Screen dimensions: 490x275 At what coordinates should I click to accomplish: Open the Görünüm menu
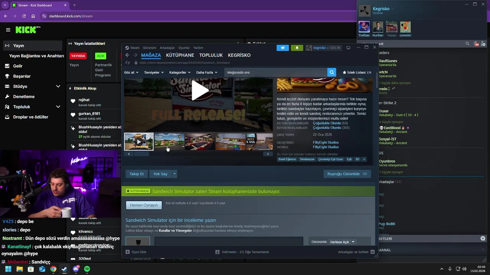[150, 48]
